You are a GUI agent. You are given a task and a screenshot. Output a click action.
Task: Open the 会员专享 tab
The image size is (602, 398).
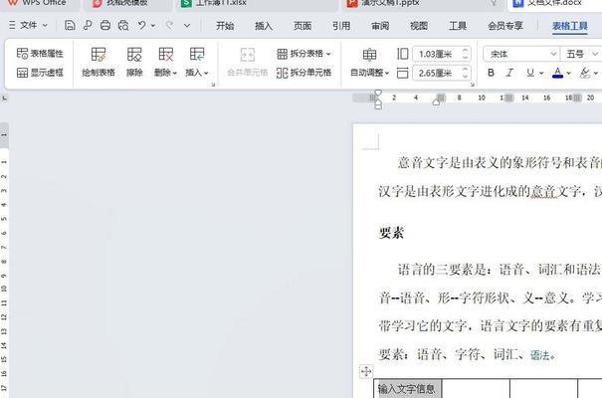[505, 26]
